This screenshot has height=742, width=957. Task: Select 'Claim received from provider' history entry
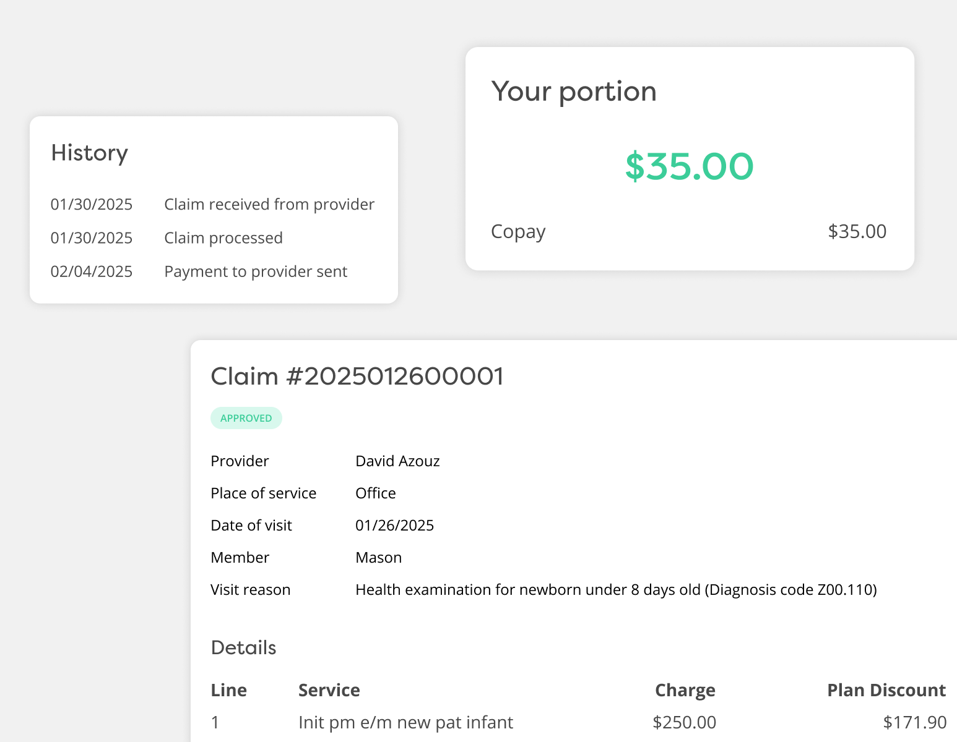pos(269,205)
